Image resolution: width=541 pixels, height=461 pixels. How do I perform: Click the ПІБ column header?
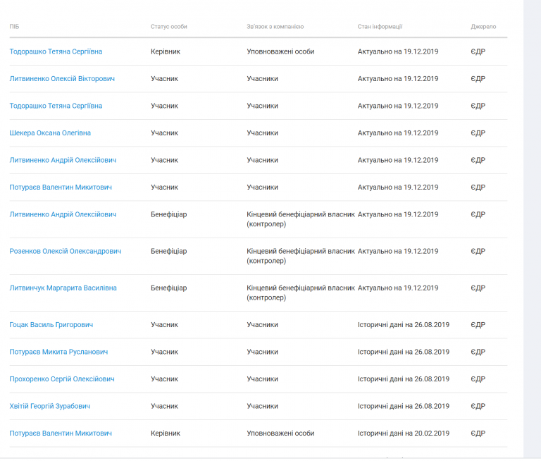click(x=14, y=27)
